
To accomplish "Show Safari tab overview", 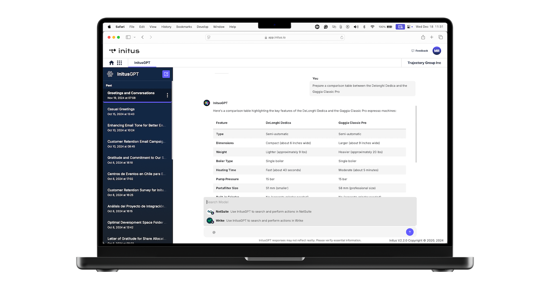I will point(440,37).
